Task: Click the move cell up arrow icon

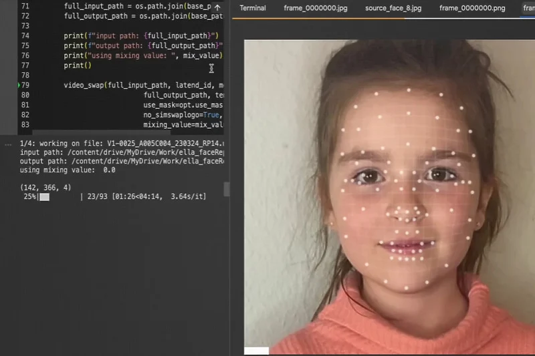Action: pyautogui.click(x=217, y=7)
